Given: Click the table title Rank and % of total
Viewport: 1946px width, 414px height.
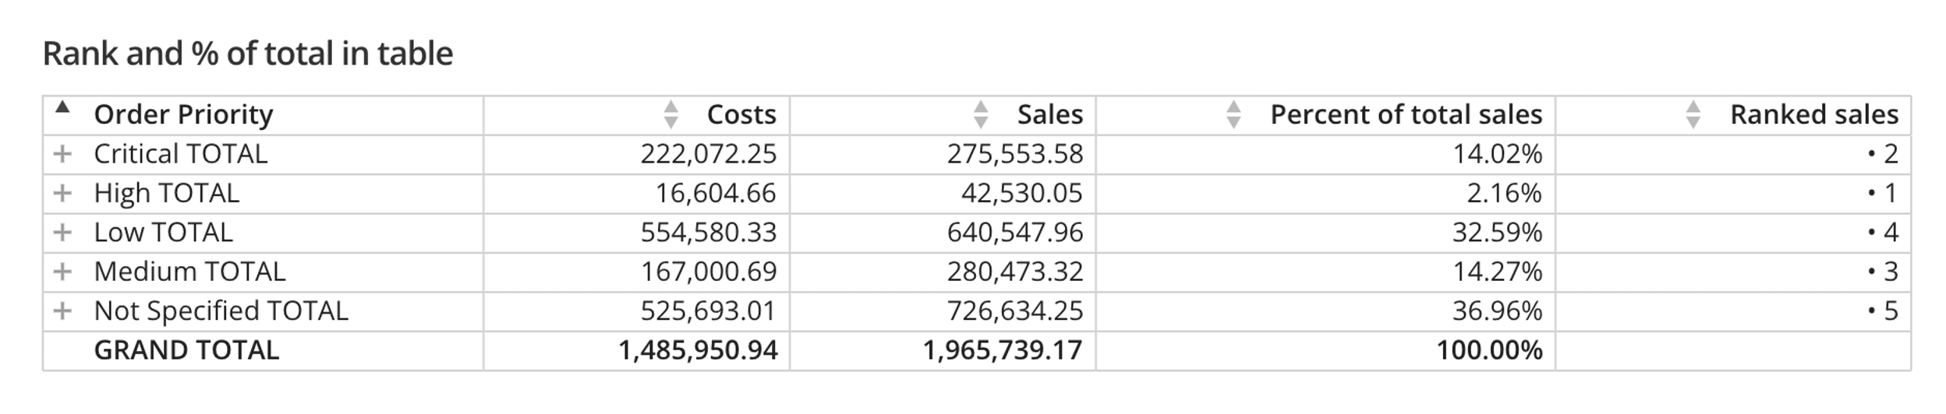Looking at the screenshot, I should point(248,54).
